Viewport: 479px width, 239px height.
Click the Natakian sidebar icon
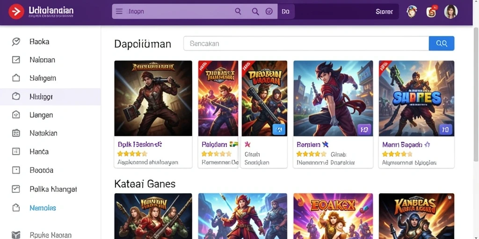(x=16, y=133)
